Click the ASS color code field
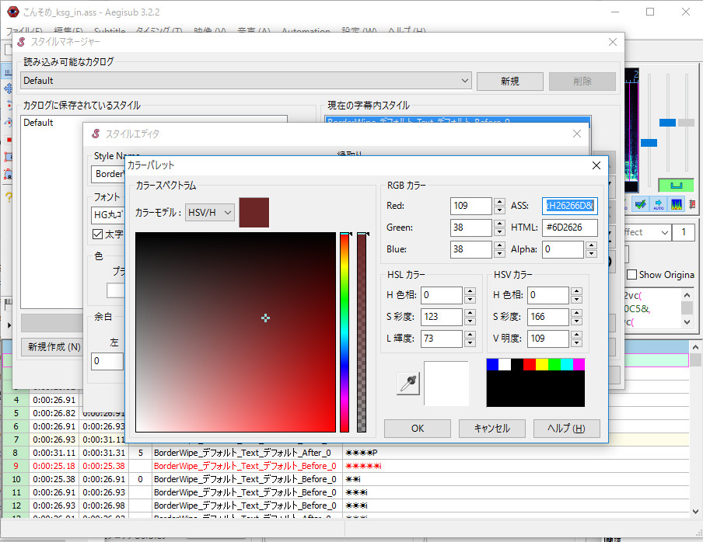This screenshot has width=703, height=542. tap(569, 206)
